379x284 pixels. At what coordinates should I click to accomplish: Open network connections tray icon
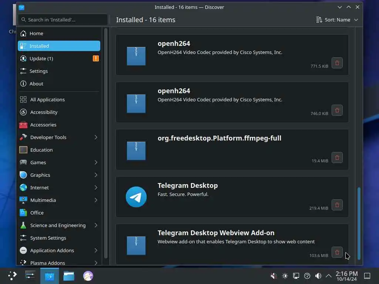296,276
